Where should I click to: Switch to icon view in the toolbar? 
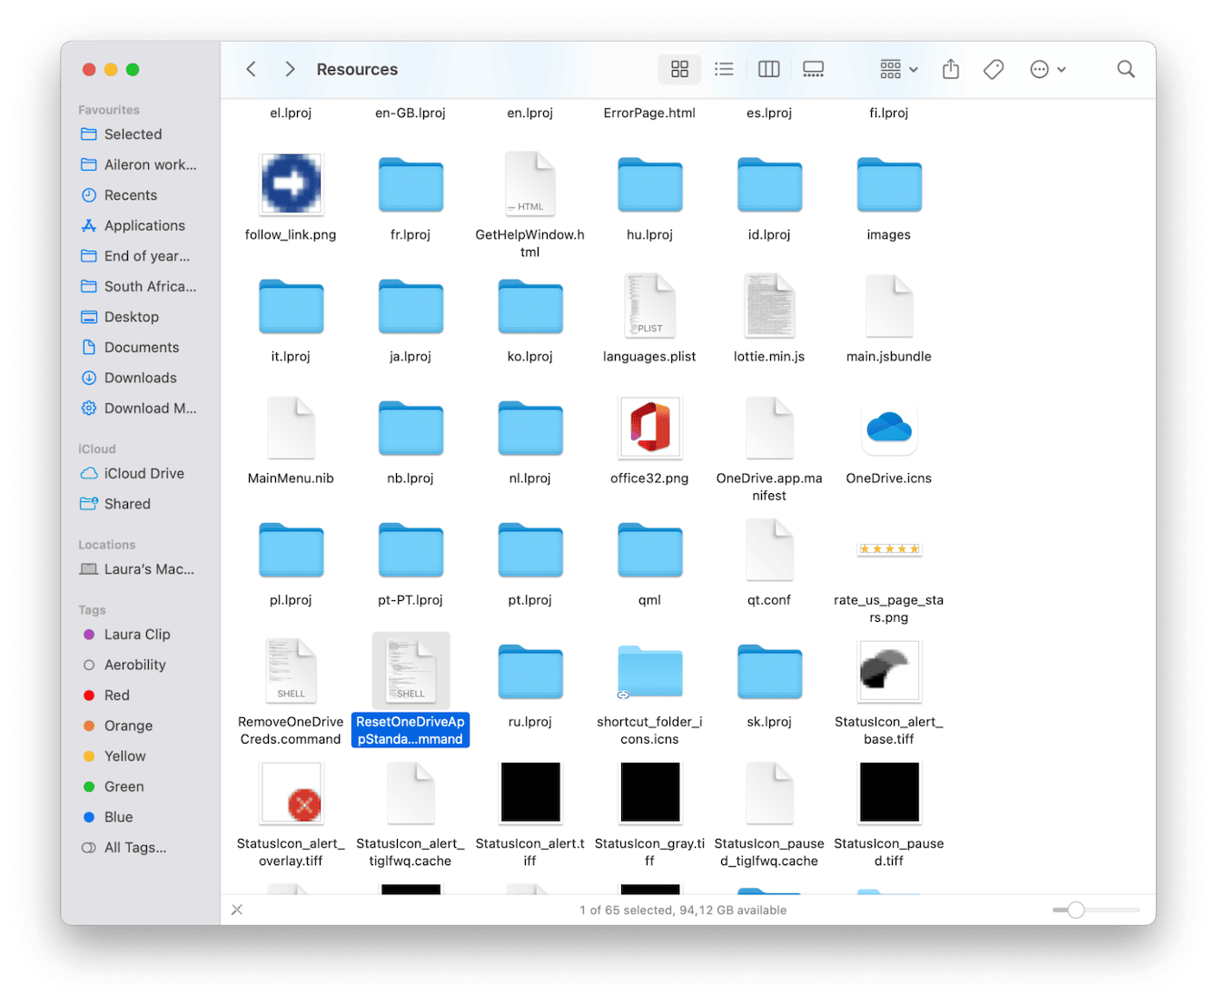(x=679, y=69)
